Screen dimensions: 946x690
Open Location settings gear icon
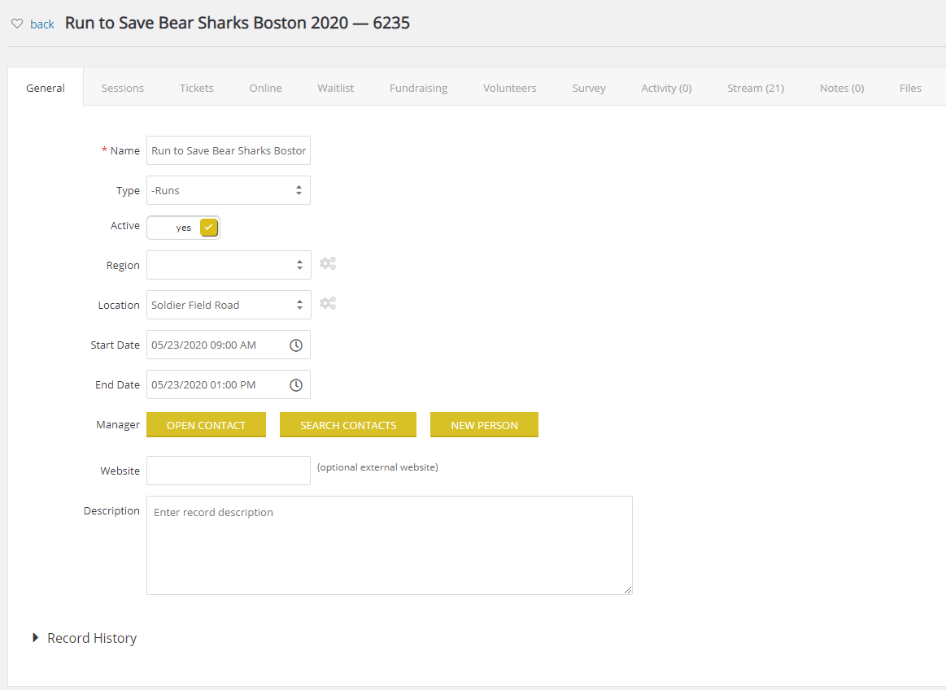coord(328,303)
